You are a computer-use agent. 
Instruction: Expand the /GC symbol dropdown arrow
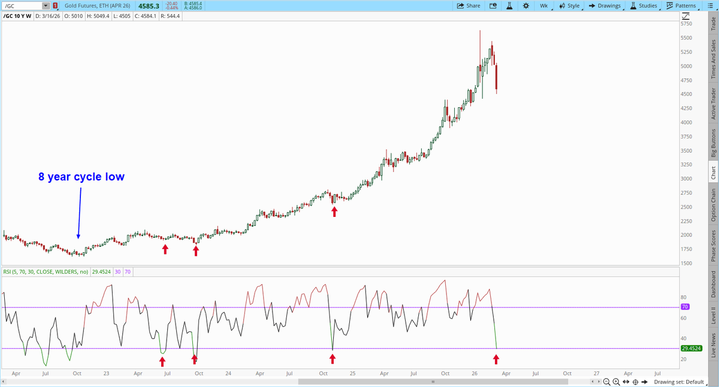(46, 5)
